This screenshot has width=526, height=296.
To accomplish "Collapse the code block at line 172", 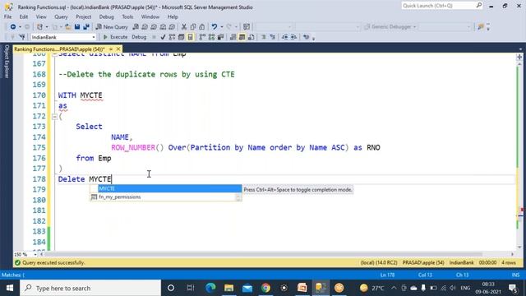I will click(54, 117).
